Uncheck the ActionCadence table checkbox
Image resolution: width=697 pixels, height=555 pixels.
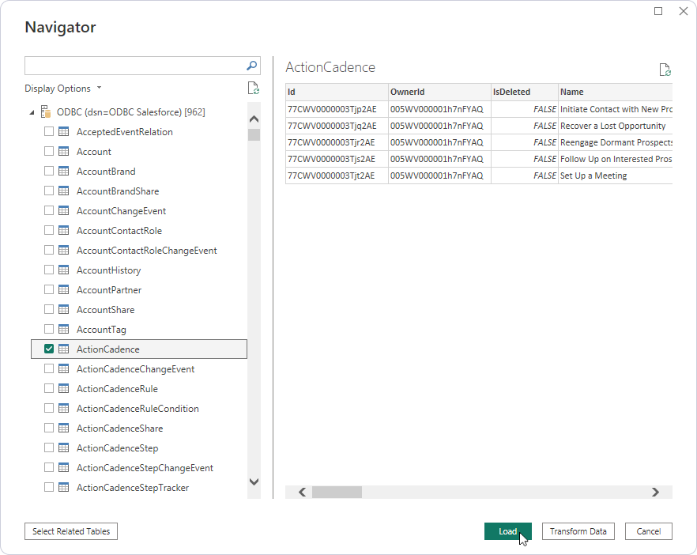[x=49, y=349]
